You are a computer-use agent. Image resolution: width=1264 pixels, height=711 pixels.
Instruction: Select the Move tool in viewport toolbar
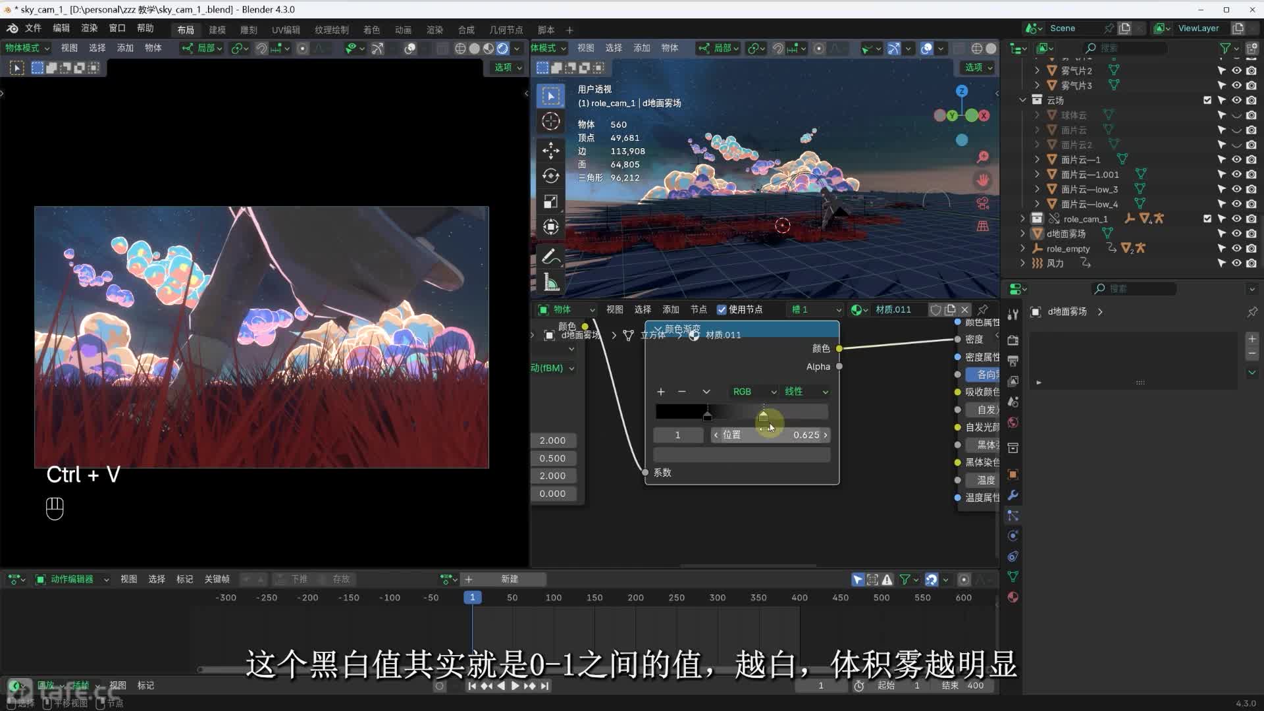[x=551, y=150]
